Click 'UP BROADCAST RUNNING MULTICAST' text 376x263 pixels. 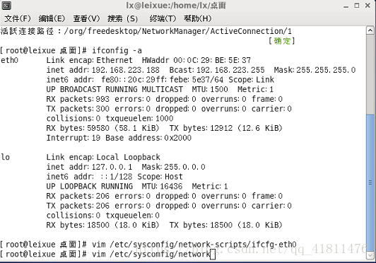114,89
